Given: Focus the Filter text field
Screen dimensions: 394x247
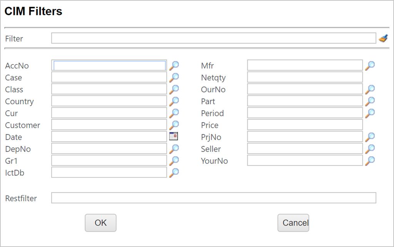Looking at the screenshot, I should coord(213,38).
